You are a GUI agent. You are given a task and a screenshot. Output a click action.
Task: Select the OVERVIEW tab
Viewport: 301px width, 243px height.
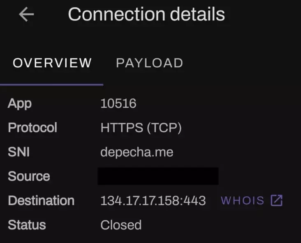pyautogui.click(x=52, y=63)
